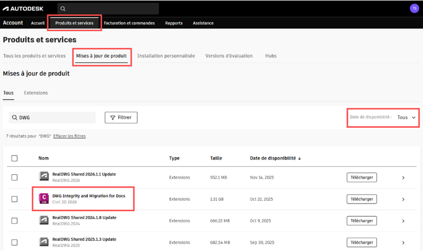Viewport: 423px width, 250px height.
Task: Sort by Date de disponibilité column header
Action: coord(273,158)
